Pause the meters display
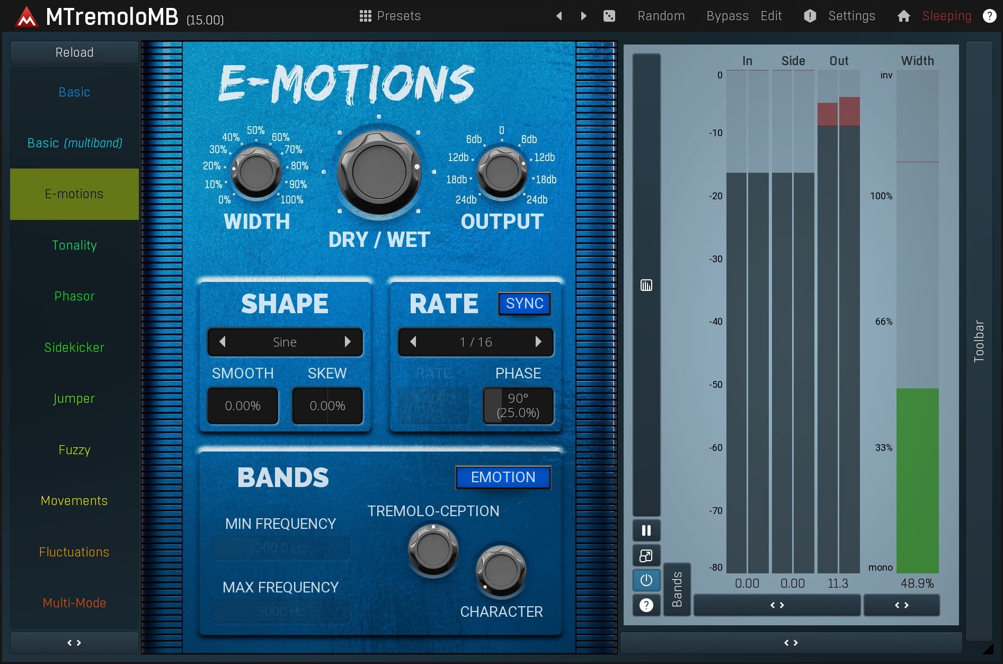Image resolution: width=1003 pixels, height=664 pixels. click(x=646, y=530)
